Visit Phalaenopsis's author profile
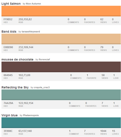Viewport: 121px width, 137px height. [x=31, y=115]
